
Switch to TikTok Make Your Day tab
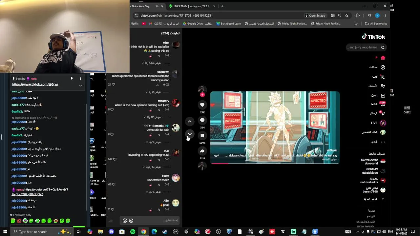coord(144,6)
